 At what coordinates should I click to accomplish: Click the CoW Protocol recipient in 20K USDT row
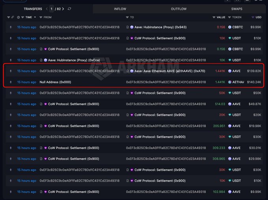pos(160,115)
